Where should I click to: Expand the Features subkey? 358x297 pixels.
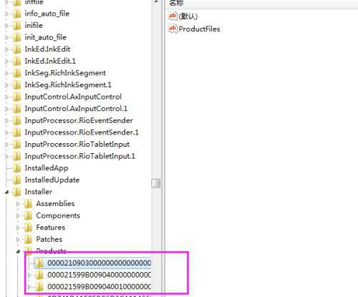pos(18,228)
